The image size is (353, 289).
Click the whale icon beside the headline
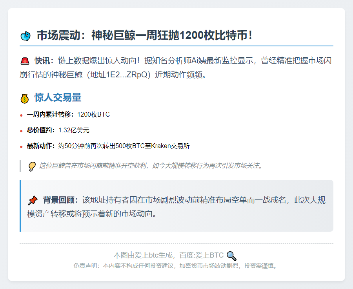point(25,36)
